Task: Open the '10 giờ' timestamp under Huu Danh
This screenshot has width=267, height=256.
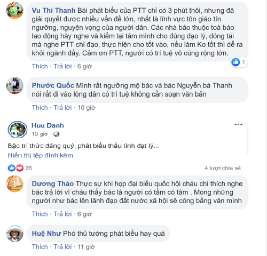Action: coord(40,134)
